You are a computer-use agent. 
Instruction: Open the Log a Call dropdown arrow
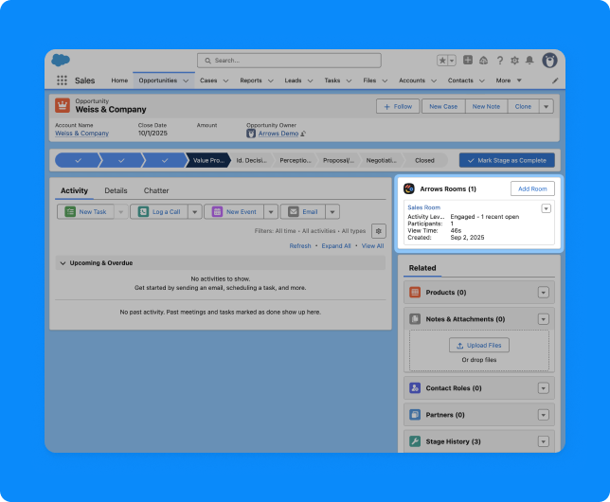(195, 212)
